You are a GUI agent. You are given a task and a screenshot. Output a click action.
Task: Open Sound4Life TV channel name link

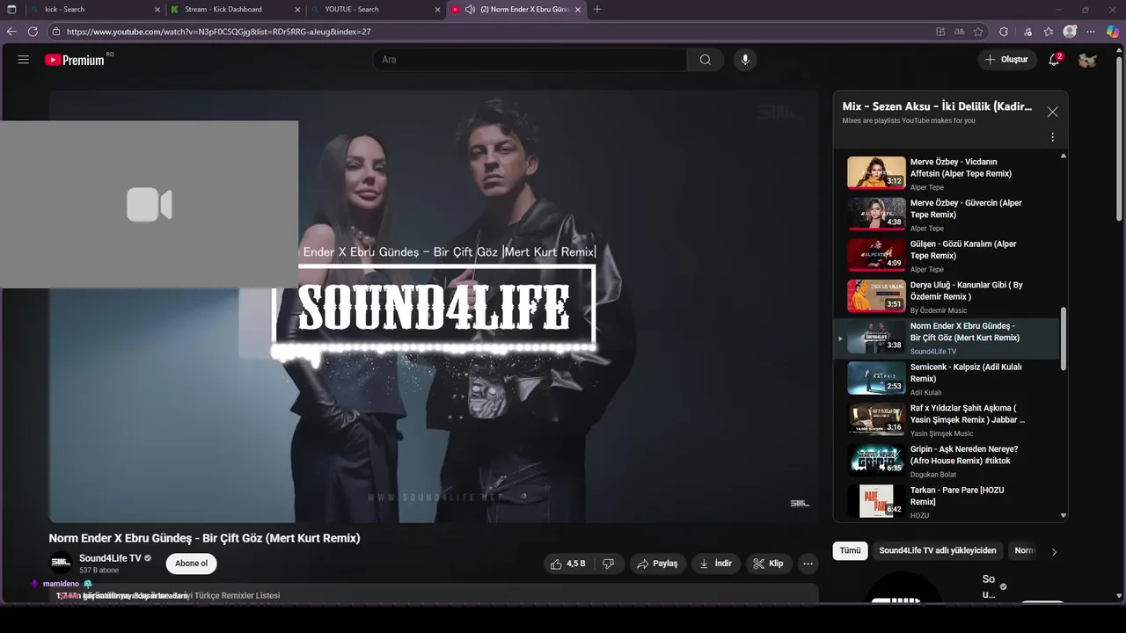click(x=110, y=558)
